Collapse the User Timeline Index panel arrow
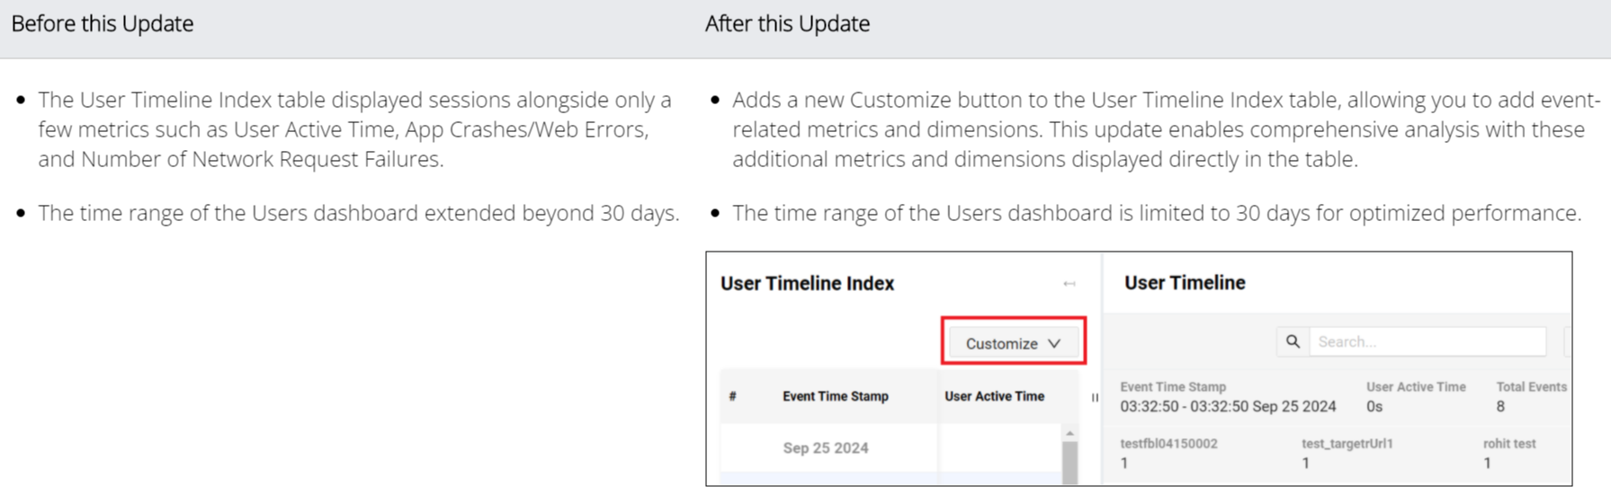The image size is (1611, 504). pyautogui.click(x=1069, y=284)
